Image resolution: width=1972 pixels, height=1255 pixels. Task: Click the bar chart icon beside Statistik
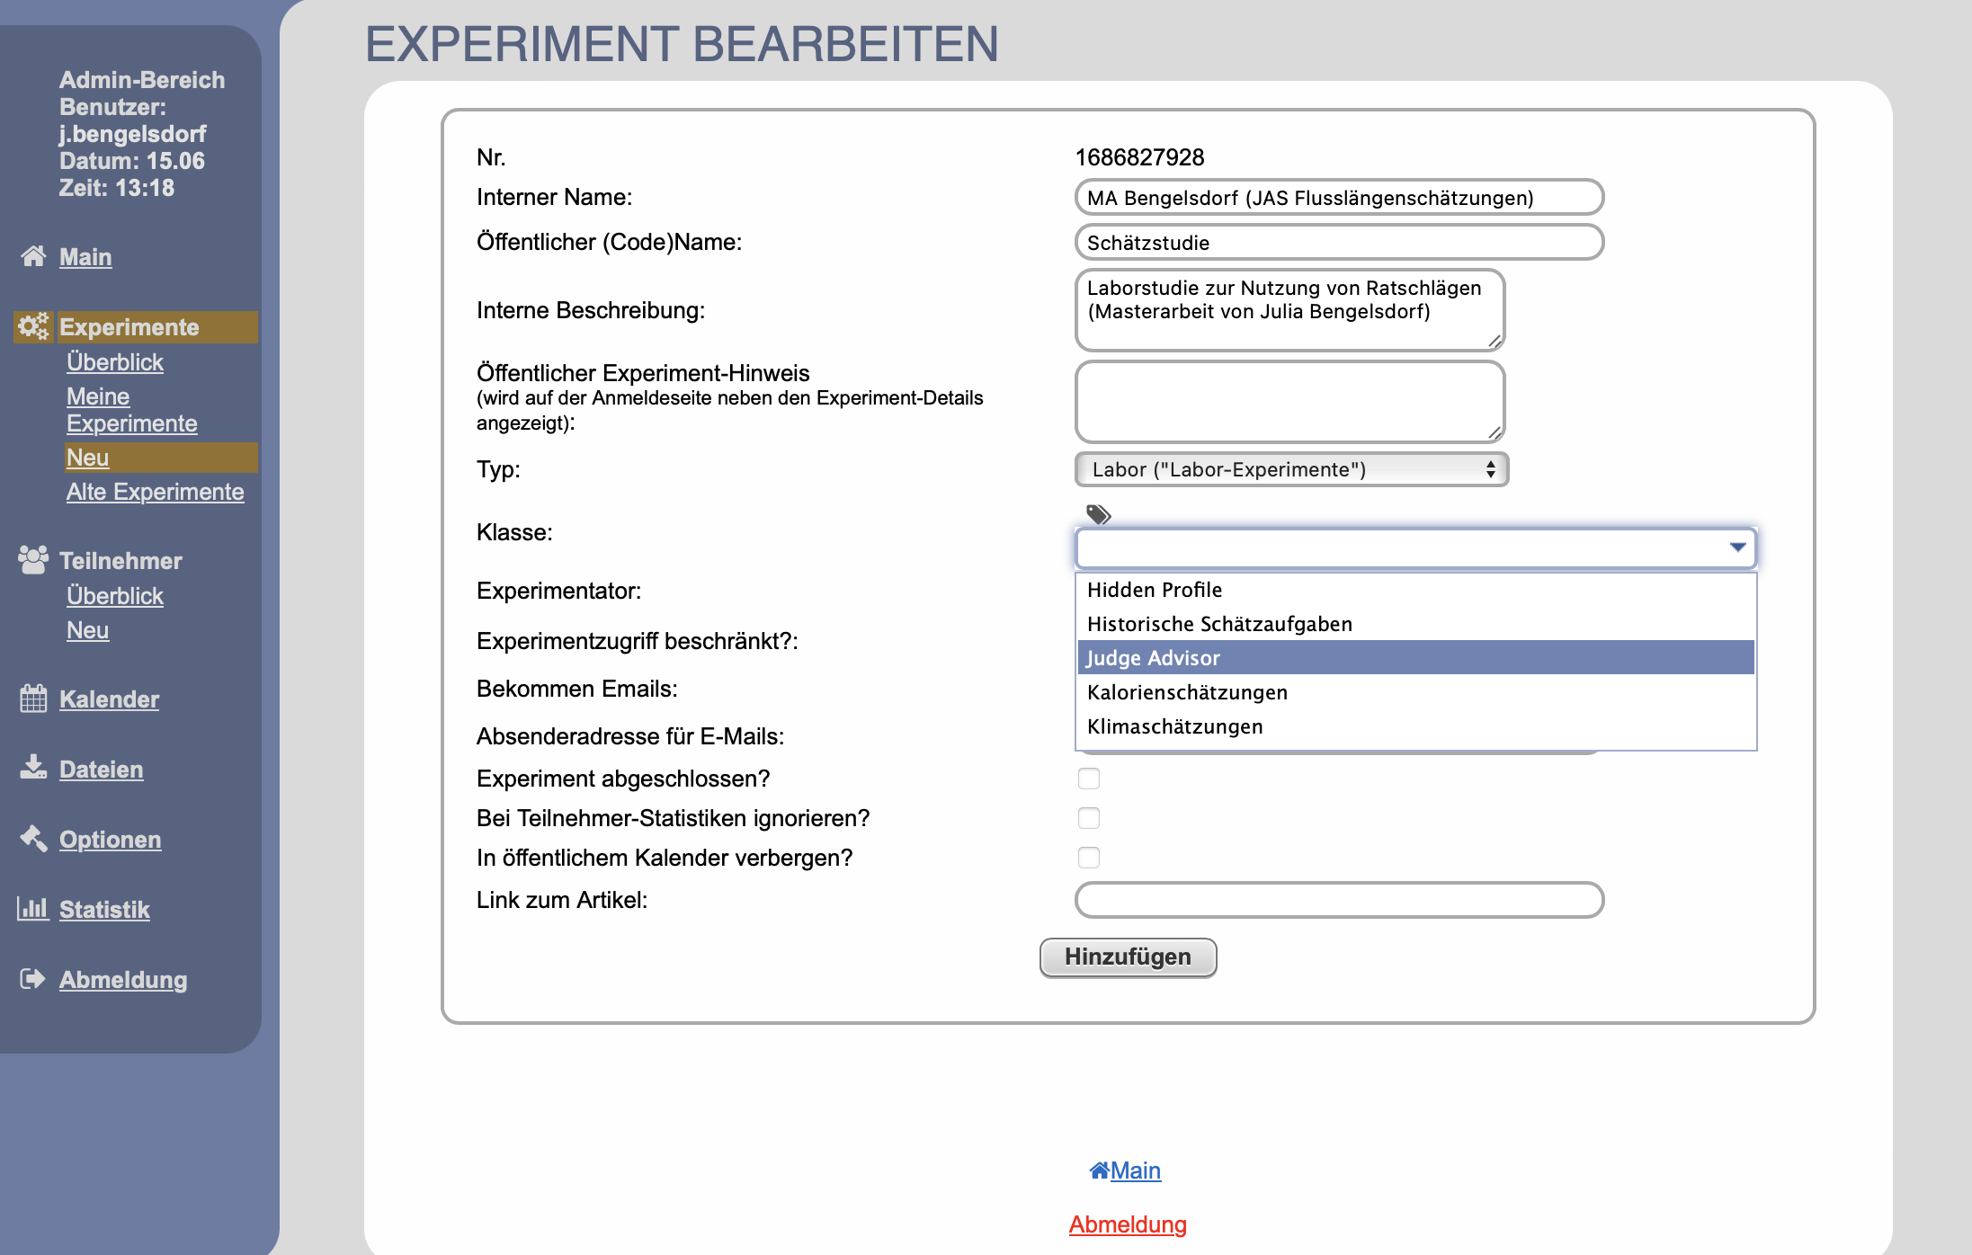33,908
